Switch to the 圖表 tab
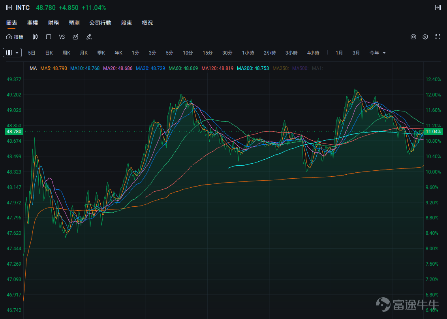 point(12,23)
